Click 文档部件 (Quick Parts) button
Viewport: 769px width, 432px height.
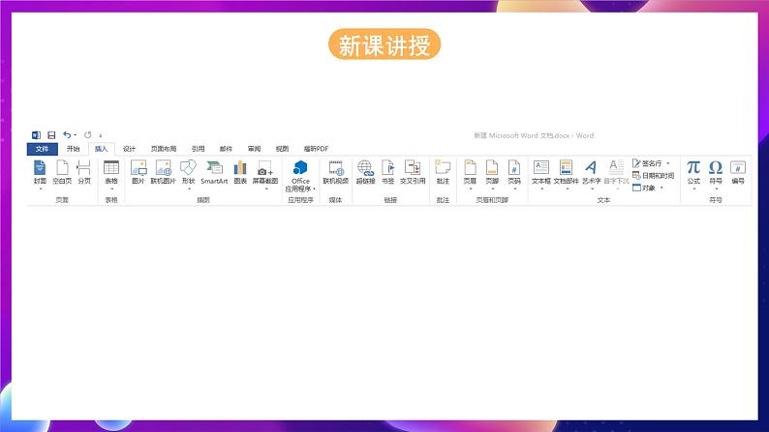[x=567, y=174]
